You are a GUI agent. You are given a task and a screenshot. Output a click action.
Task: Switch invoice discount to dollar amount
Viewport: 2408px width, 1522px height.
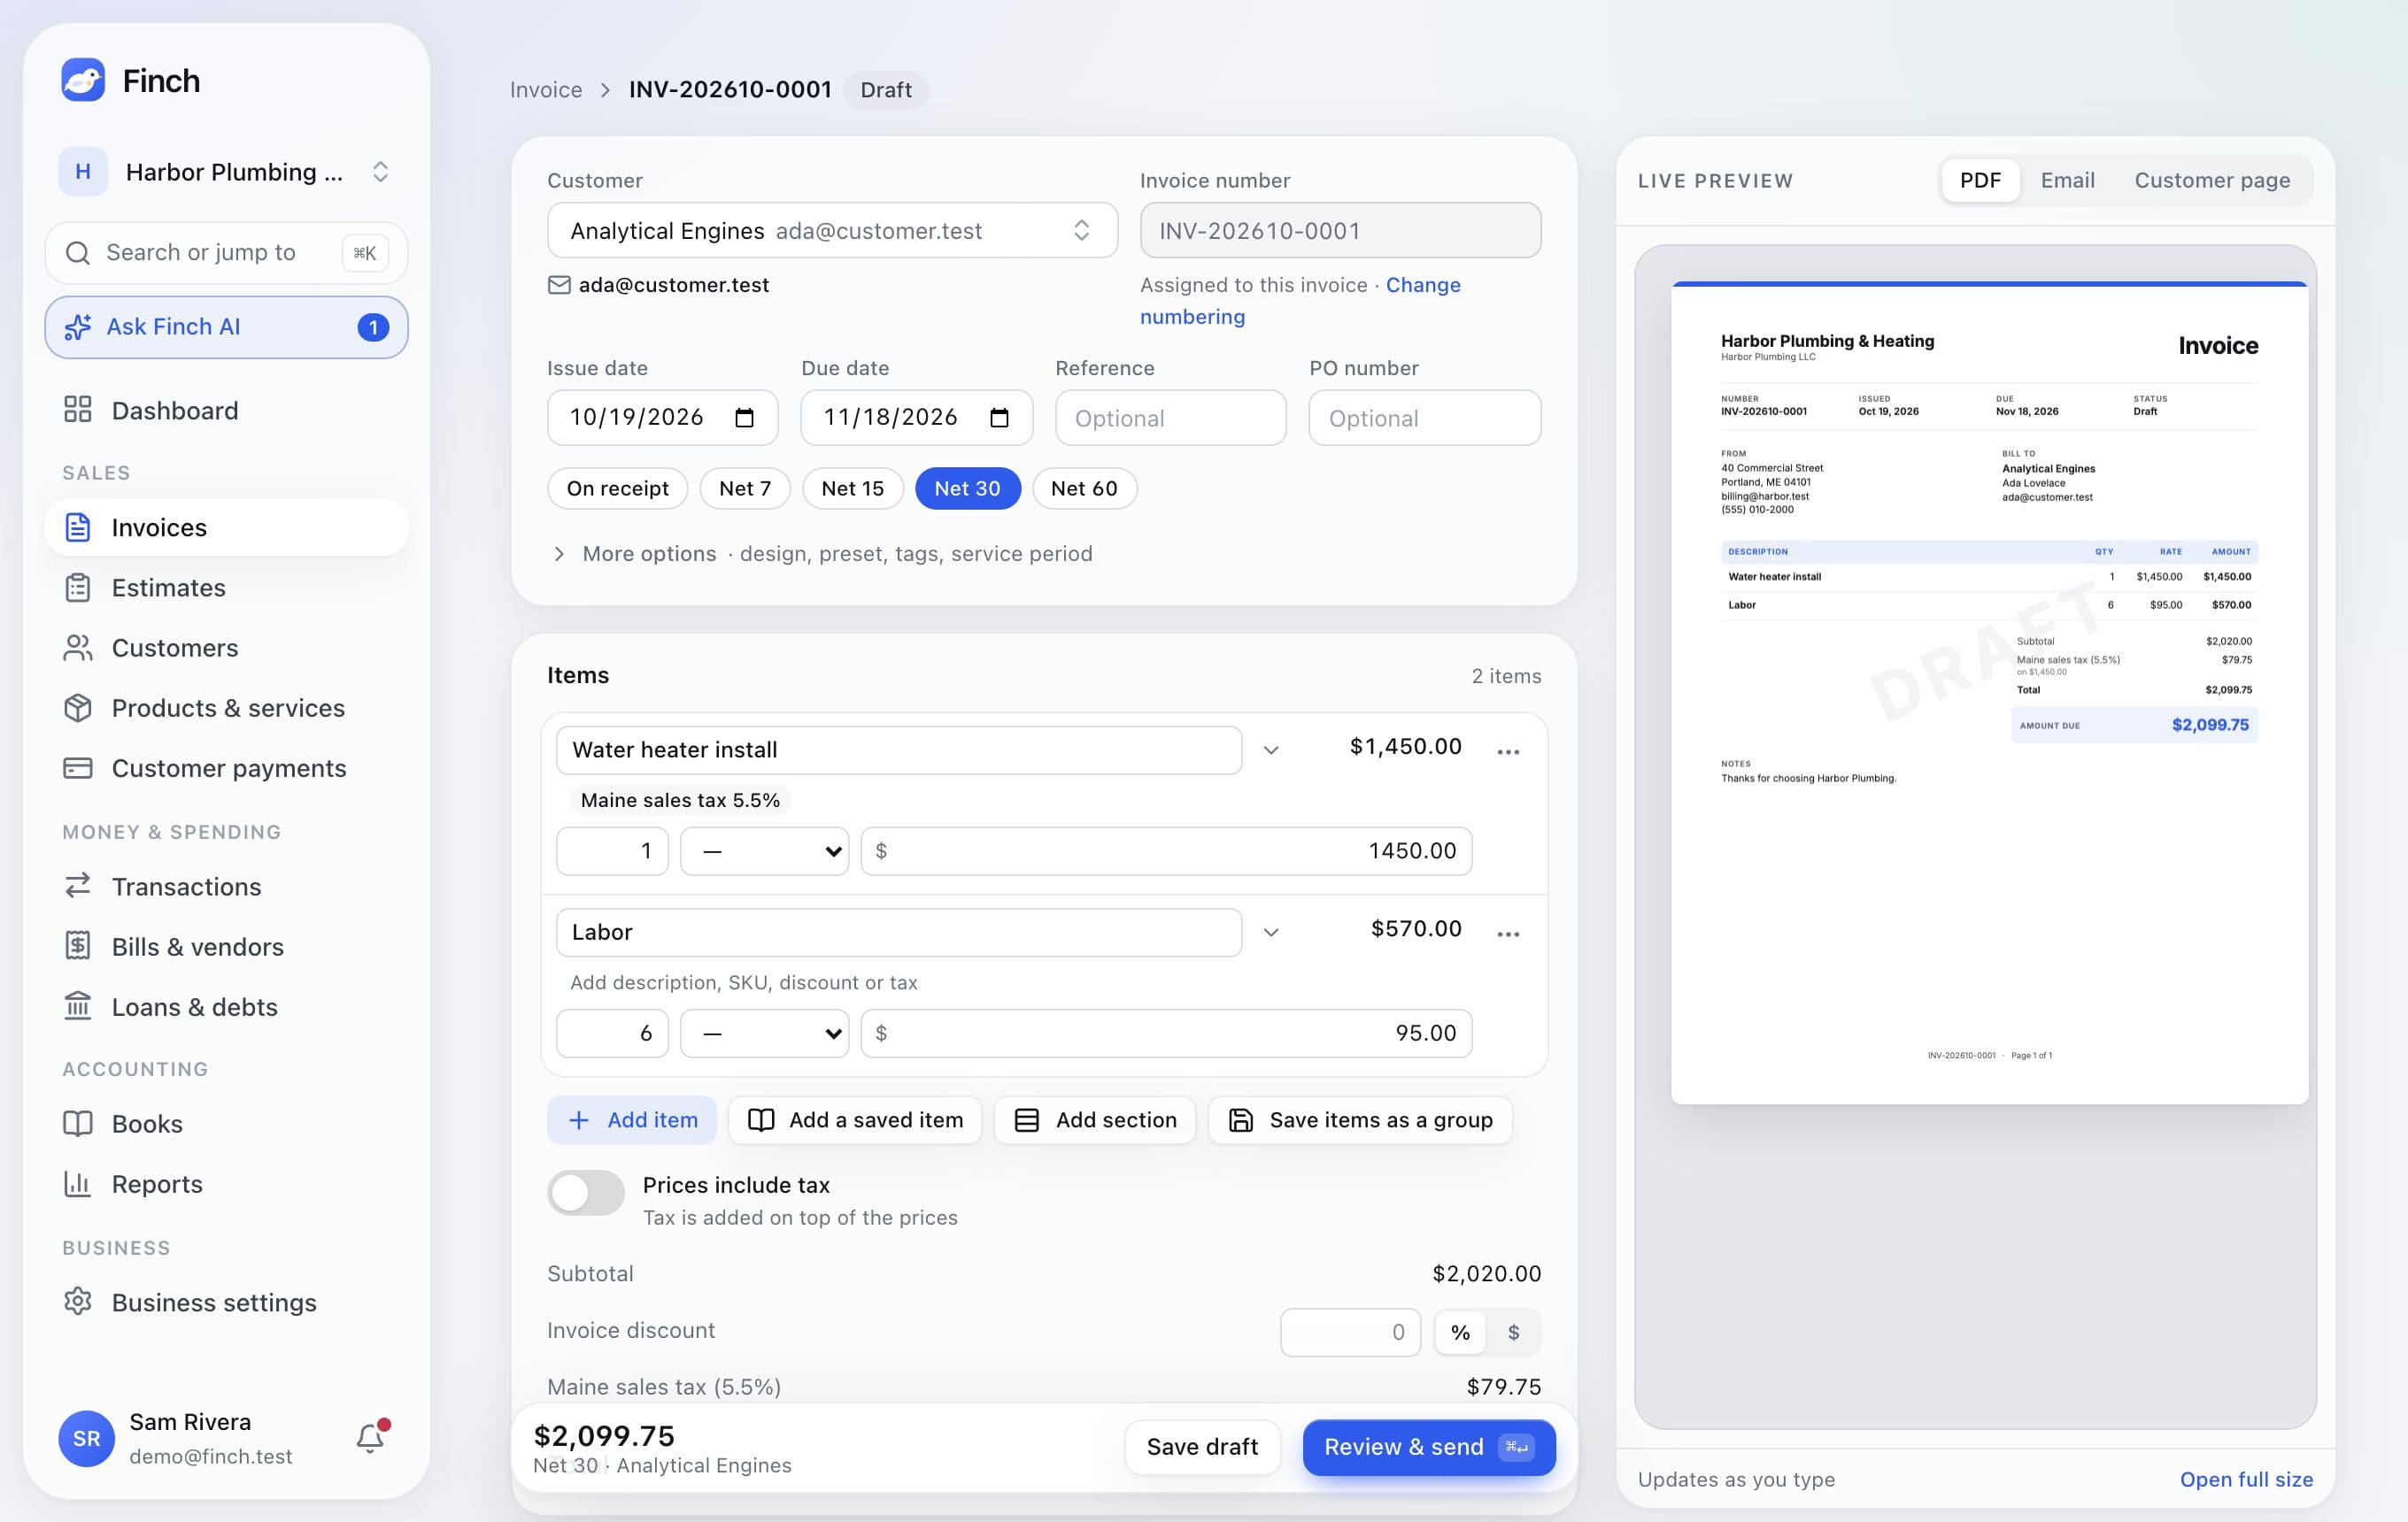tap(1513, 1332)
